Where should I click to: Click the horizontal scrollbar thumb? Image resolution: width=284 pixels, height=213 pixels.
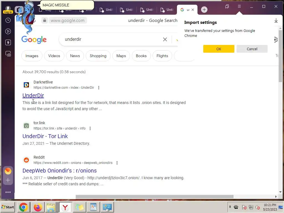(x=154, y=197)
